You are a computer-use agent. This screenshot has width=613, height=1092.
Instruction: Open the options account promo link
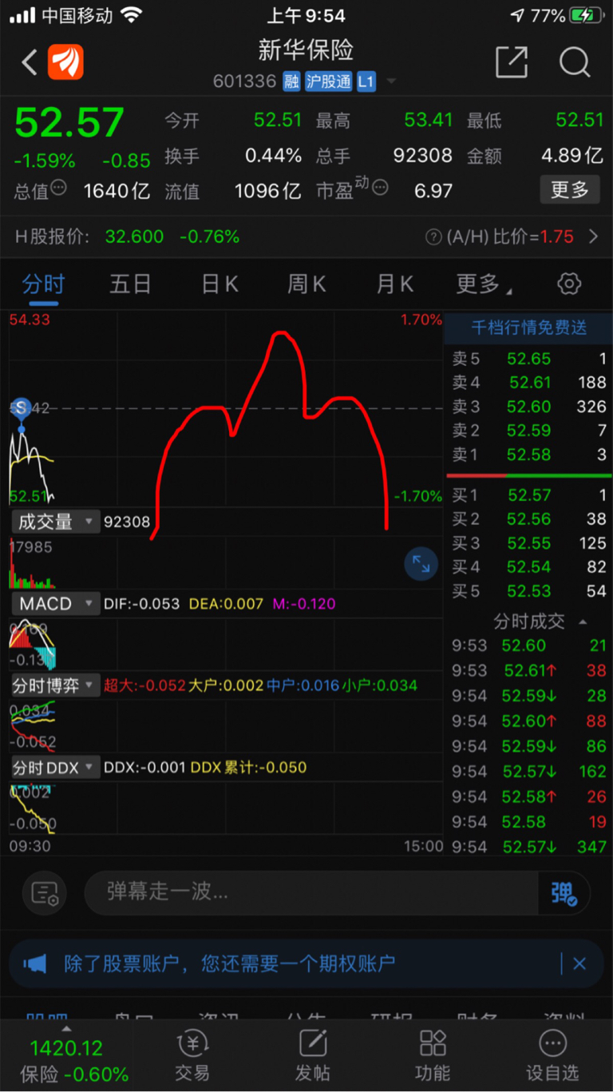[x=230, y=963]
